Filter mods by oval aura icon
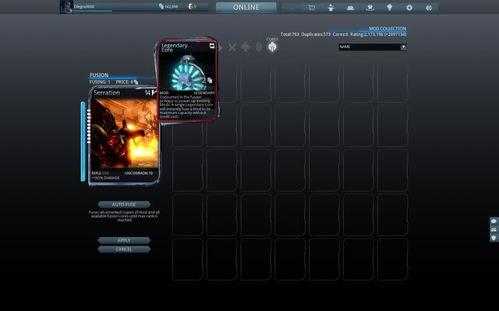The height and width of the screenshot is (311, 499). [x=259, y=47]
